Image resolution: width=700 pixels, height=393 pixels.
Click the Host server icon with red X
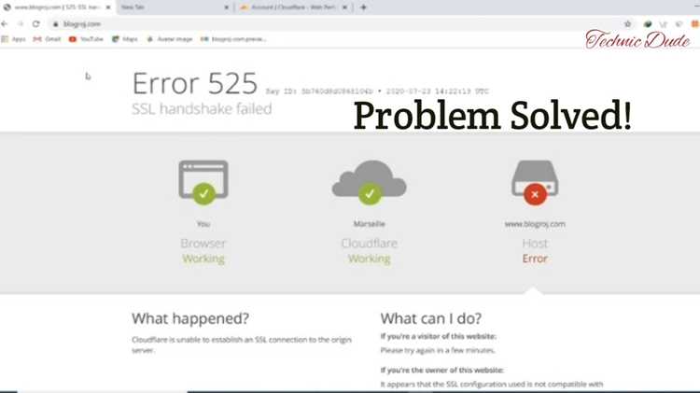(x=535, y=182)
